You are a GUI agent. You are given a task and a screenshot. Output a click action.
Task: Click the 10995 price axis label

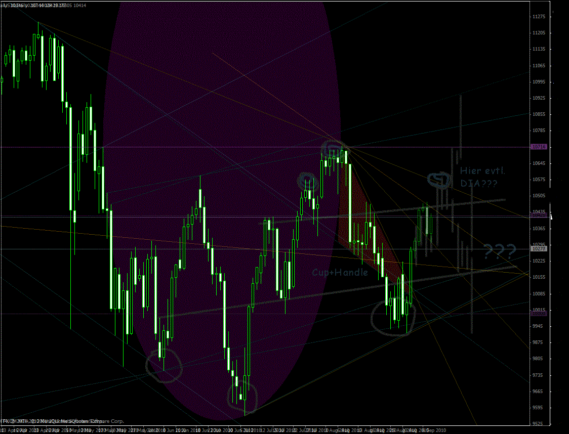click(539, 82)
